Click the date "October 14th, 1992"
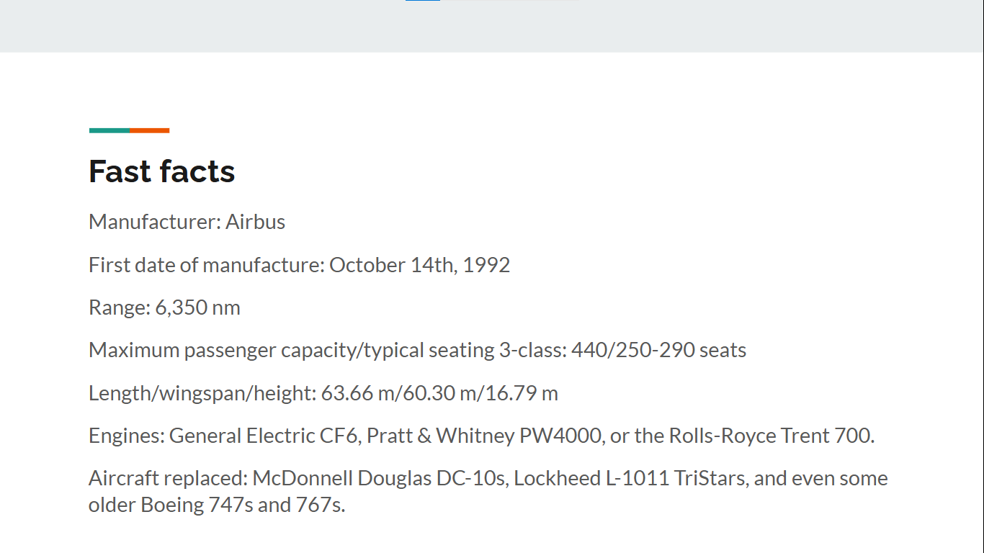The height and width of the screenshot is (553, 984). [419, 265]
